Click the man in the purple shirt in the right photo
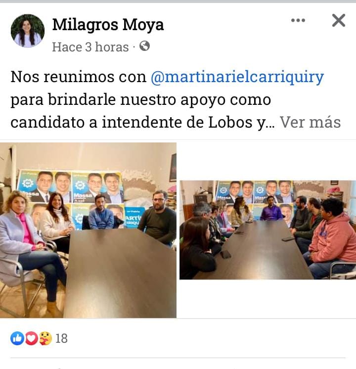The width and height of the screenshot is (356, 369). coord(271,209)
